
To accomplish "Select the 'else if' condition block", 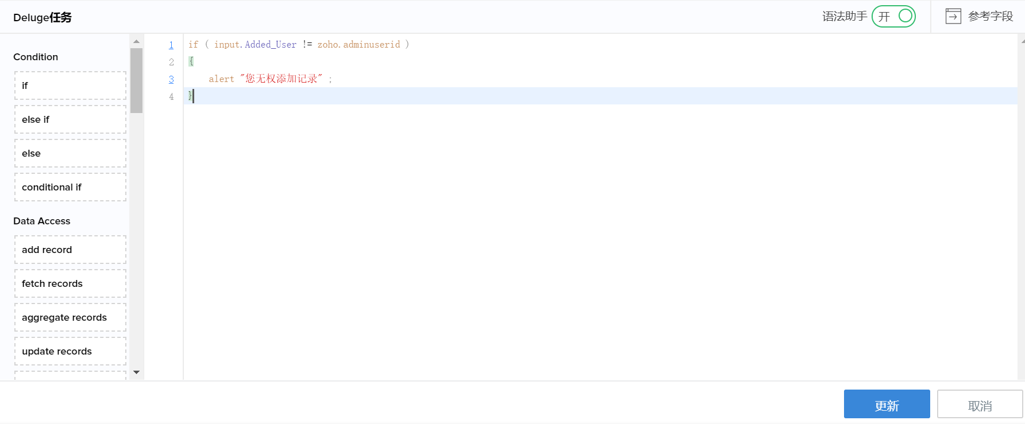I will 70,119.
